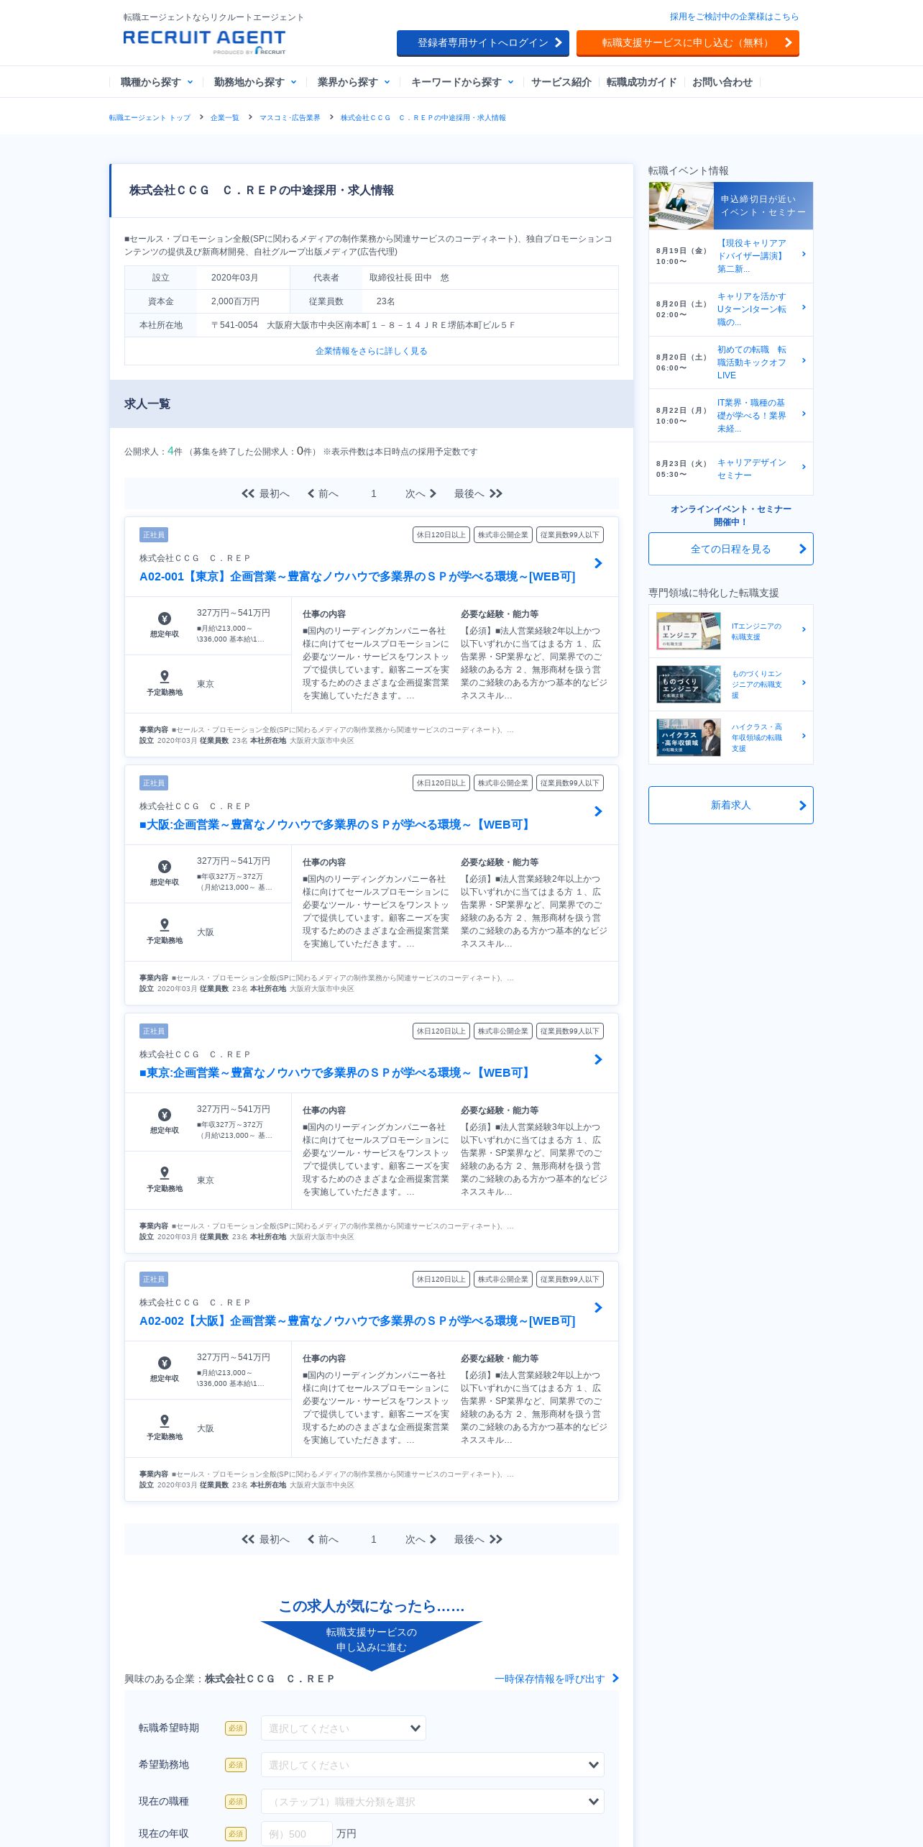
Task: Click 新着求人 button
Action: 731,805
